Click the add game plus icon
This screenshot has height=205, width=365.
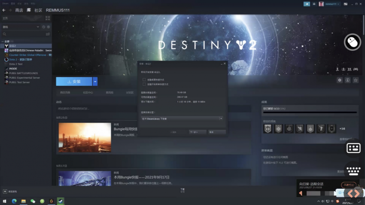click(x=5, y=192)
